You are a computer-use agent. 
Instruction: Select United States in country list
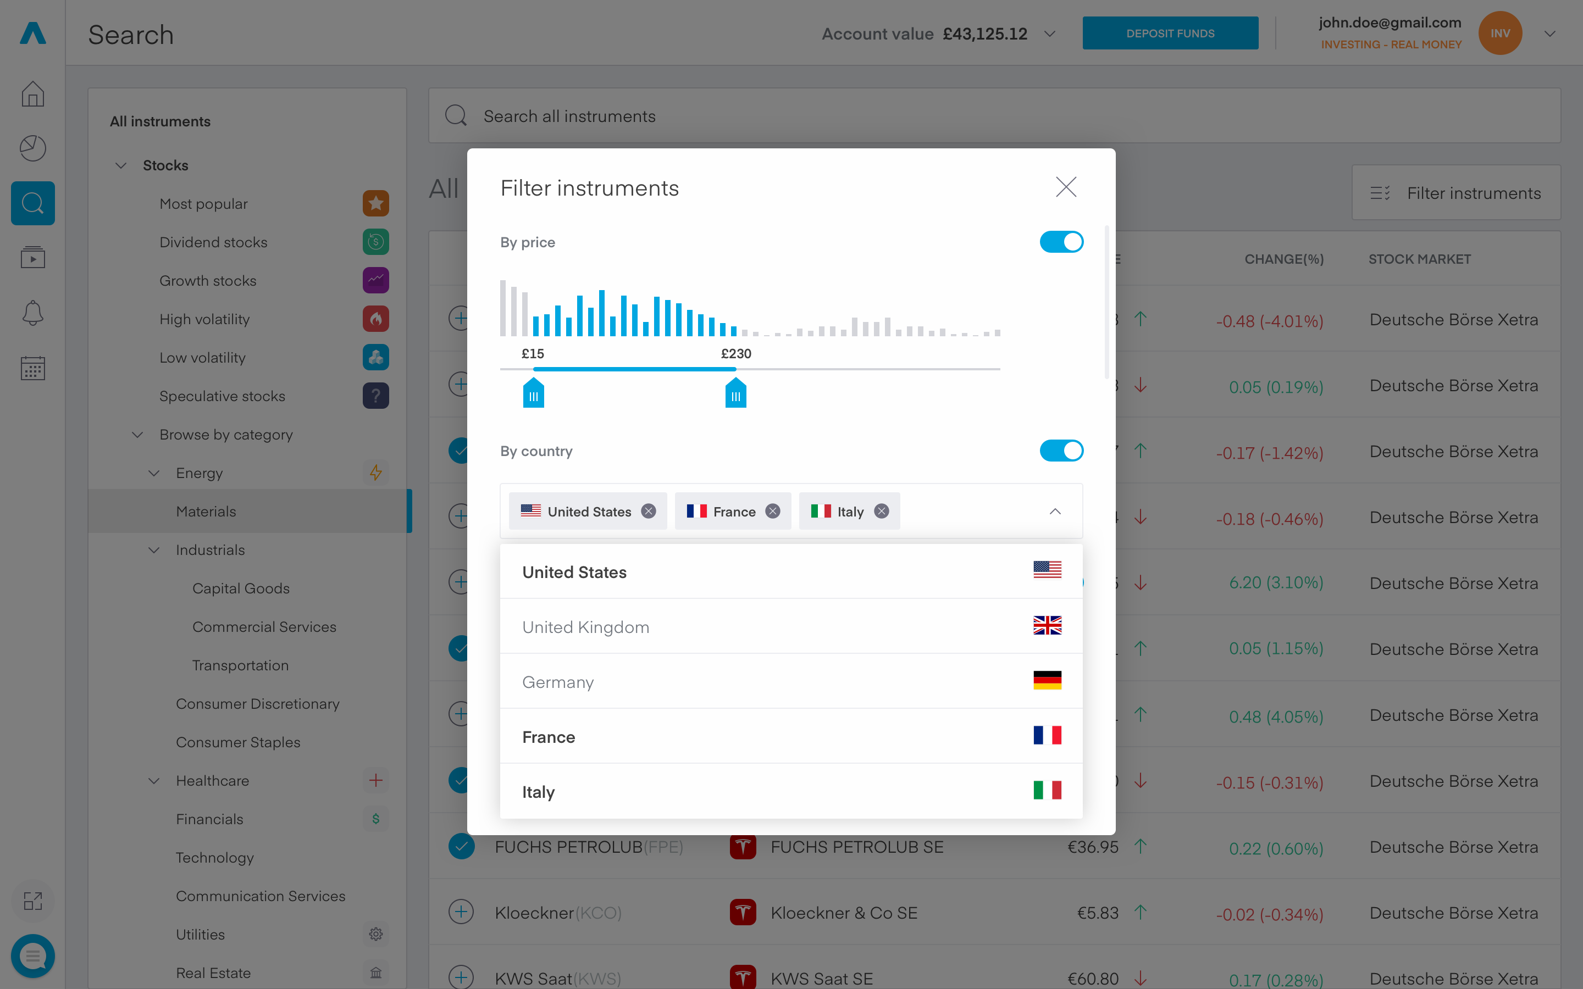tap(791, 571)
